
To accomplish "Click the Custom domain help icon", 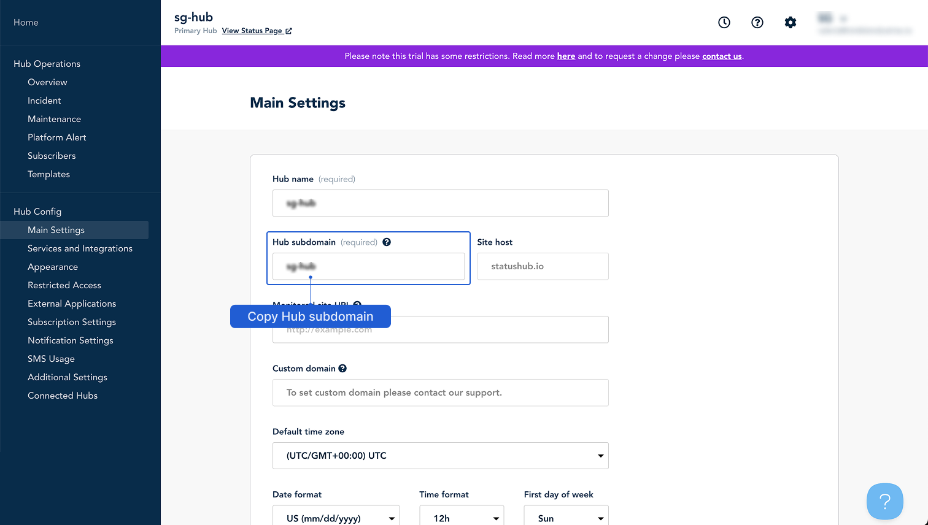I will click(x=342, y=369).
